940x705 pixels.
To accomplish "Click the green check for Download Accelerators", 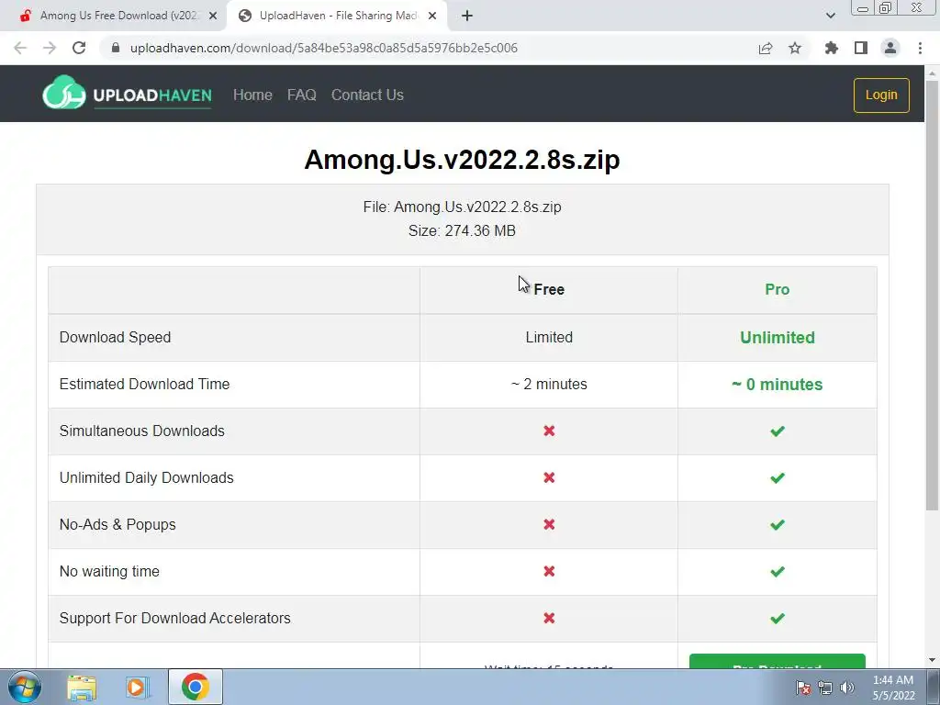I will [x=777, y=618].
